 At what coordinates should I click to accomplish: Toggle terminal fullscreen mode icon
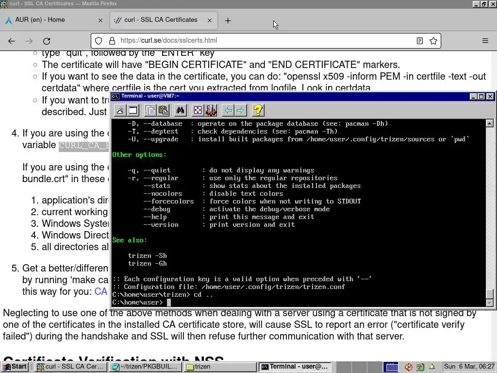(x=198, y=110)
